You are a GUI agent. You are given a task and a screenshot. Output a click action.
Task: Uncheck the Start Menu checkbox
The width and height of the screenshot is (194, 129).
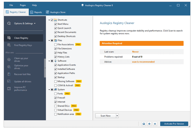(55, 24)
